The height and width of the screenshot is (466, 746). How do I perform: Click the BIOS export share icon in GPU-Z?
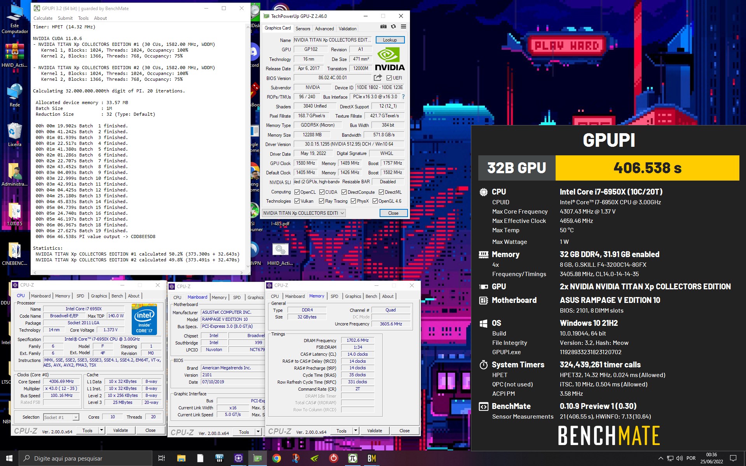(378, 78)
